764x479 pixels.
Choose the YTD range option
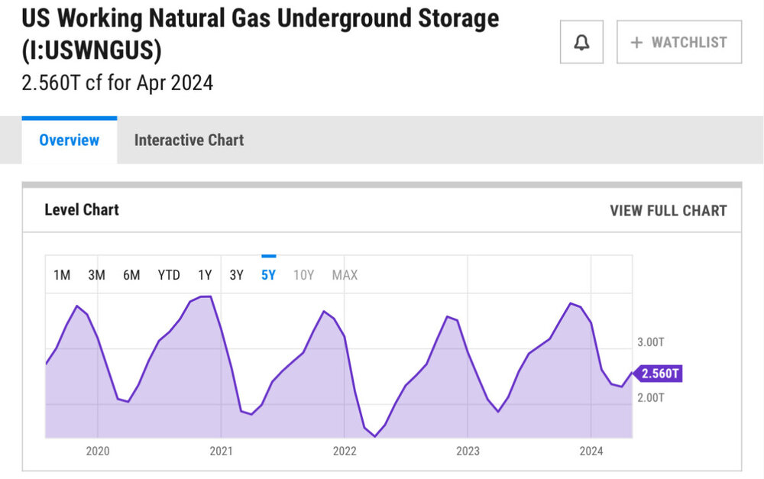(169, 275)
